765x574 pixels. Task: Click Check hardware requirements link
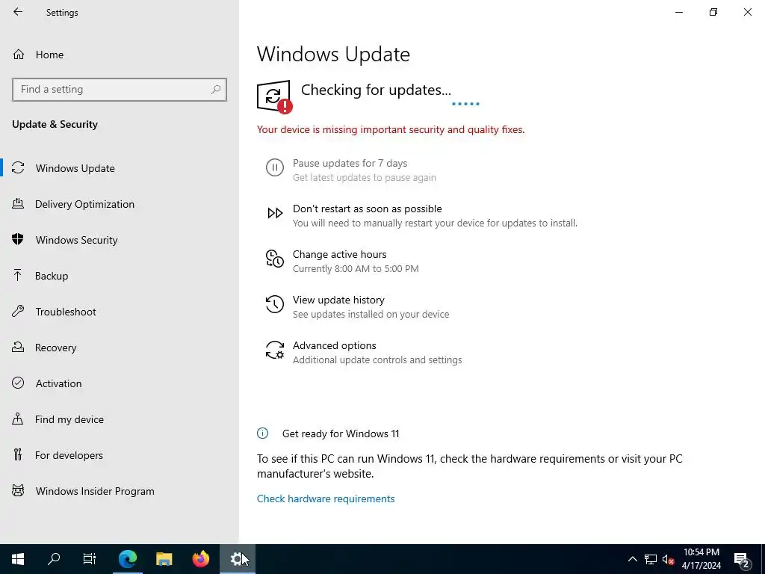pyautogui.click(x=326, y=499)
